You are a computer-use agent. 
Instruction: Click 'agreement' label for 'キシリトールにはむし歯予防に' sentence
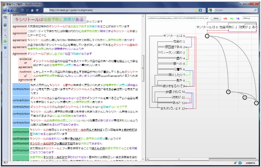point(20,53)
